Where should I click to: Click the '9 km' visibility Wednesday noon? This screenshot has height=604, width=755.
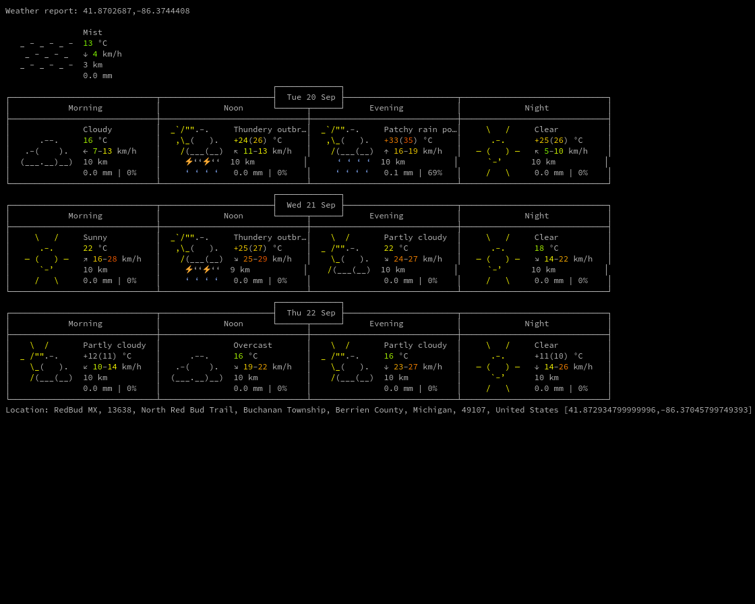(x=240, y=270)
